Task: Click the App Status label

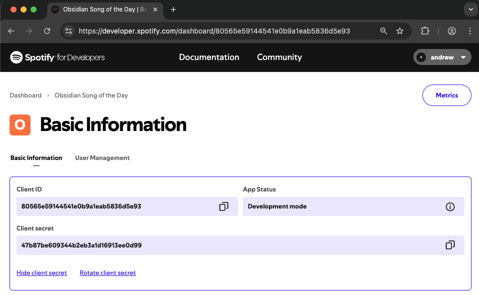Action: [260, 189]
